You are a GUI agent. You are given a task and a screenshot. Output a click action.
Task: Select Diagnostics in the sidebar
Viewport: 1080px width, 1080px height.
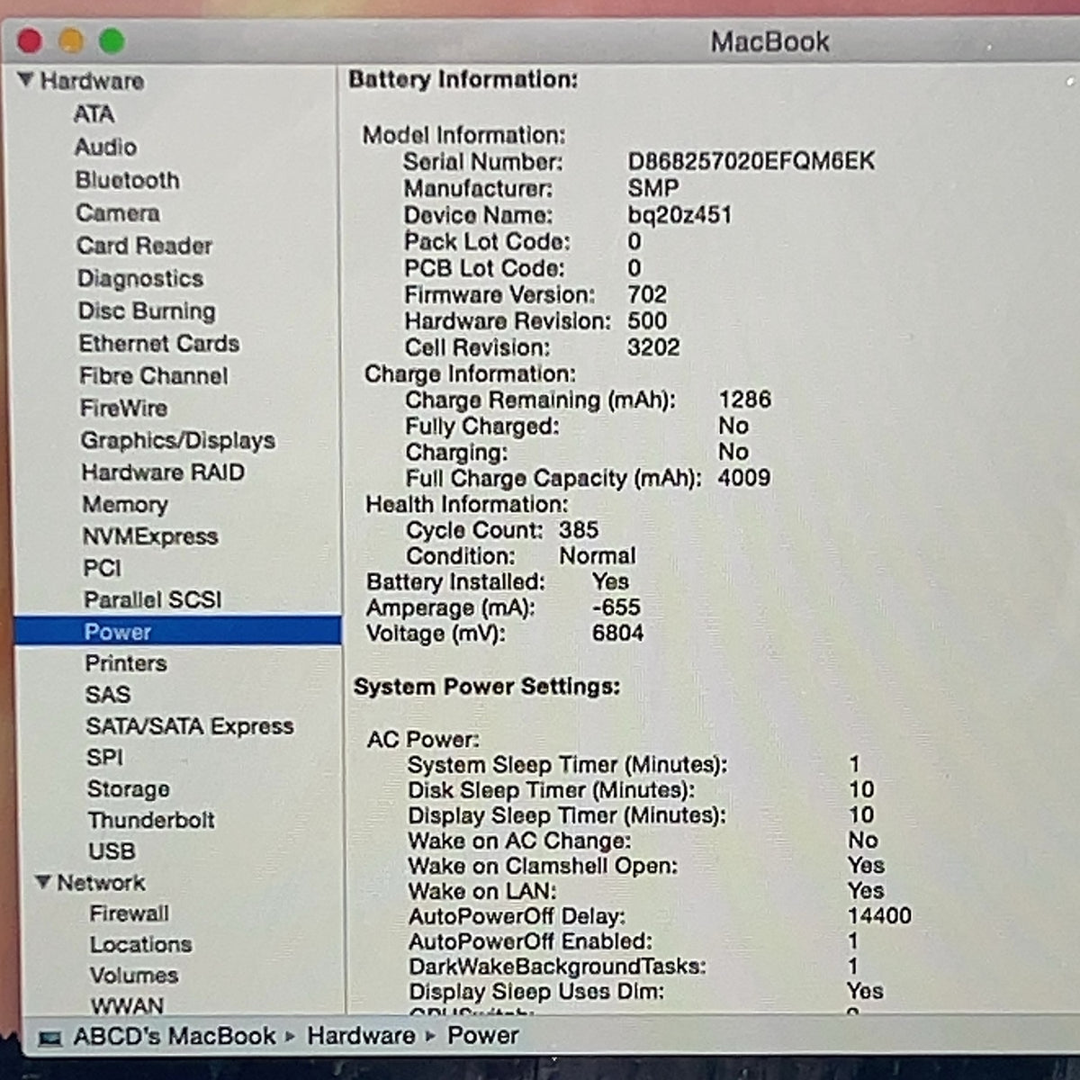pyautogui.click(x=140, y=278)
